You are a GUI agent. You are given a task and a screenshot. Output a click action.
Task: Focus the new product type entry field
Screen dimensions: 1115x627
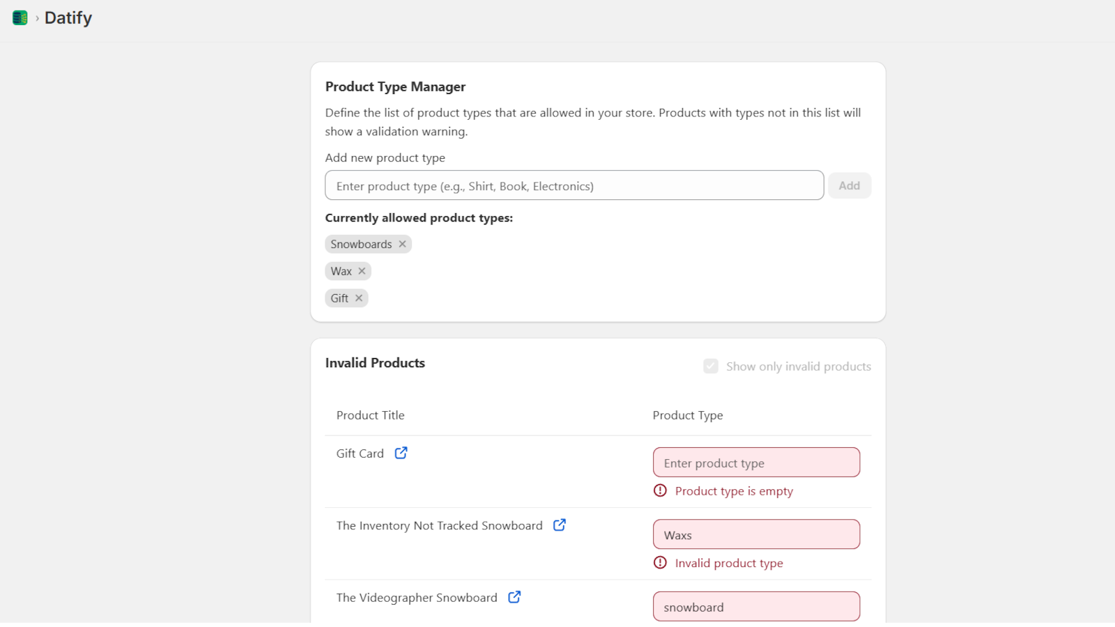click(574, 185)
